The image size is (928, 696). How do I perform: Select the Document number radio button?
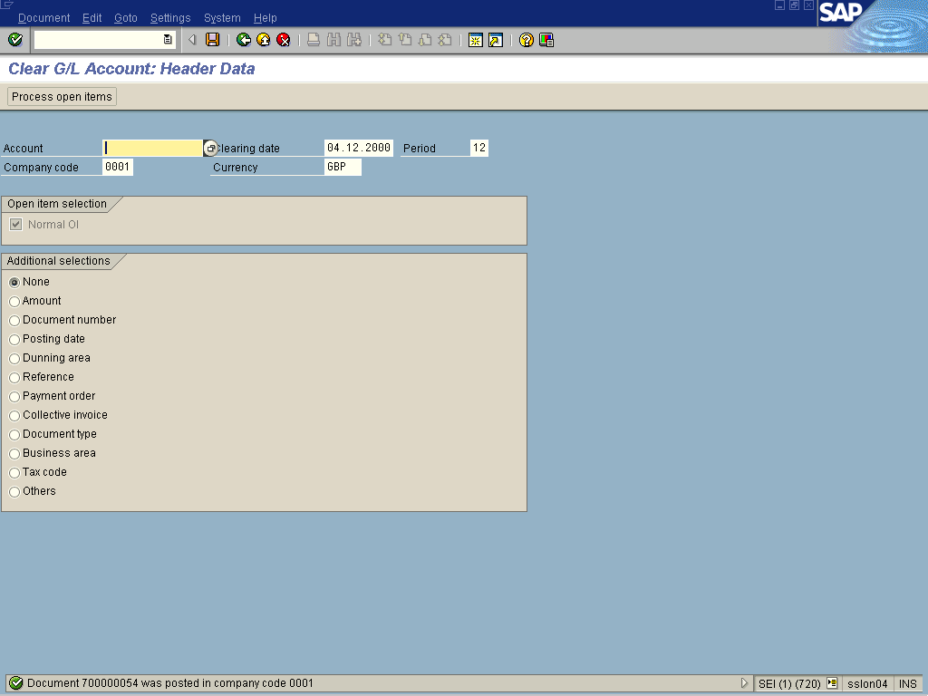point(14,320)
